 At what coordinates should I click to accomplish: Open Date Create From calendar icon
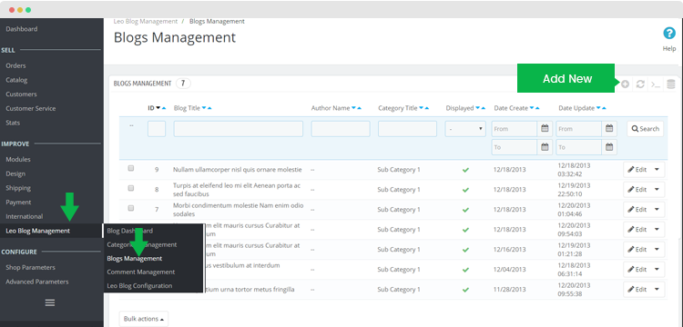[545, 129]
